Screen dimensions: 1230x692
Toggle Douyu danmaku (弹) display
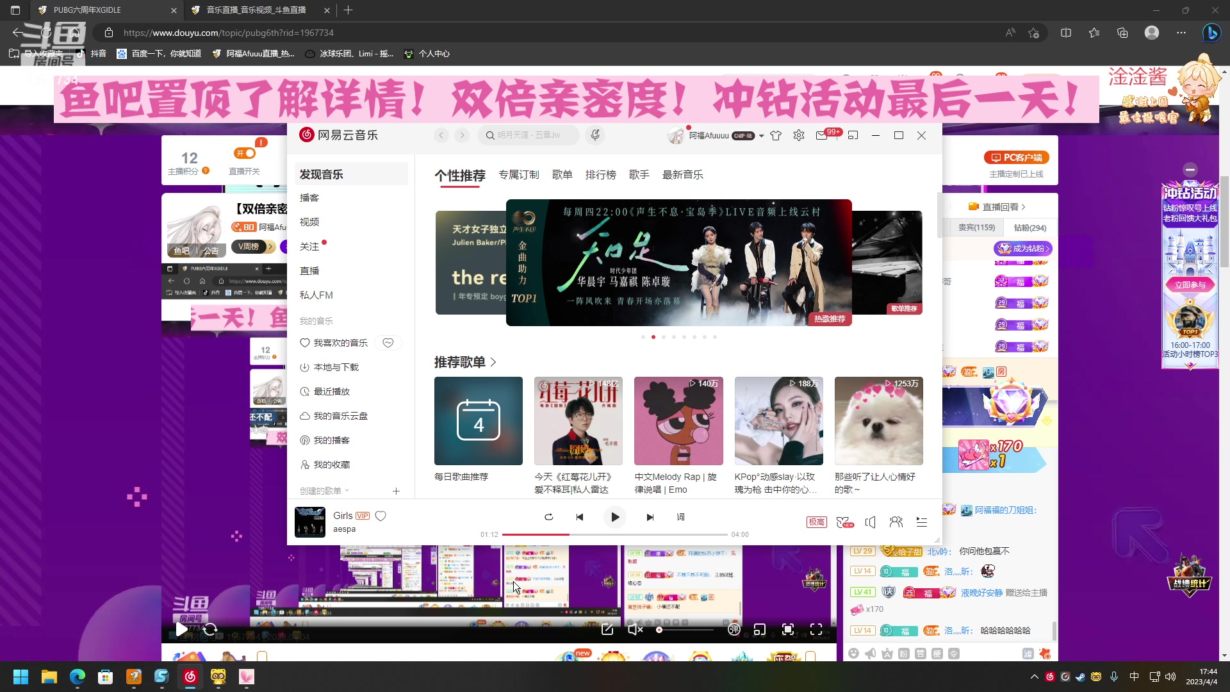734,629
